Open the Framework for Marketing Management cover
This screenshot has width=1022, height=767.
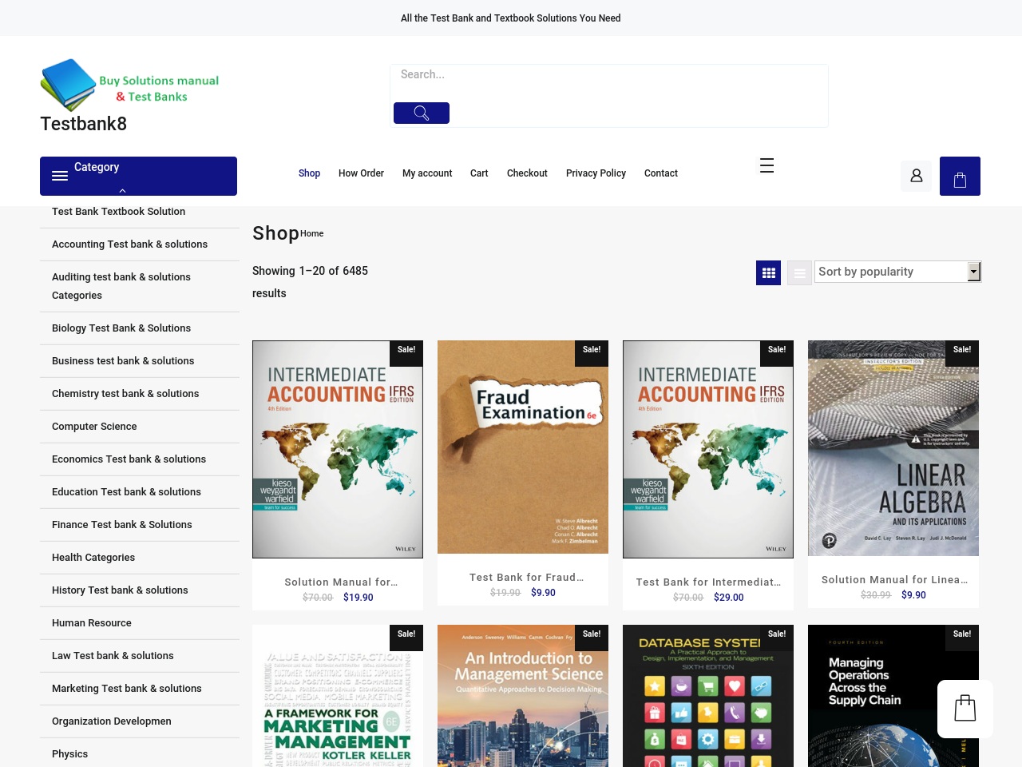(338, 696)
